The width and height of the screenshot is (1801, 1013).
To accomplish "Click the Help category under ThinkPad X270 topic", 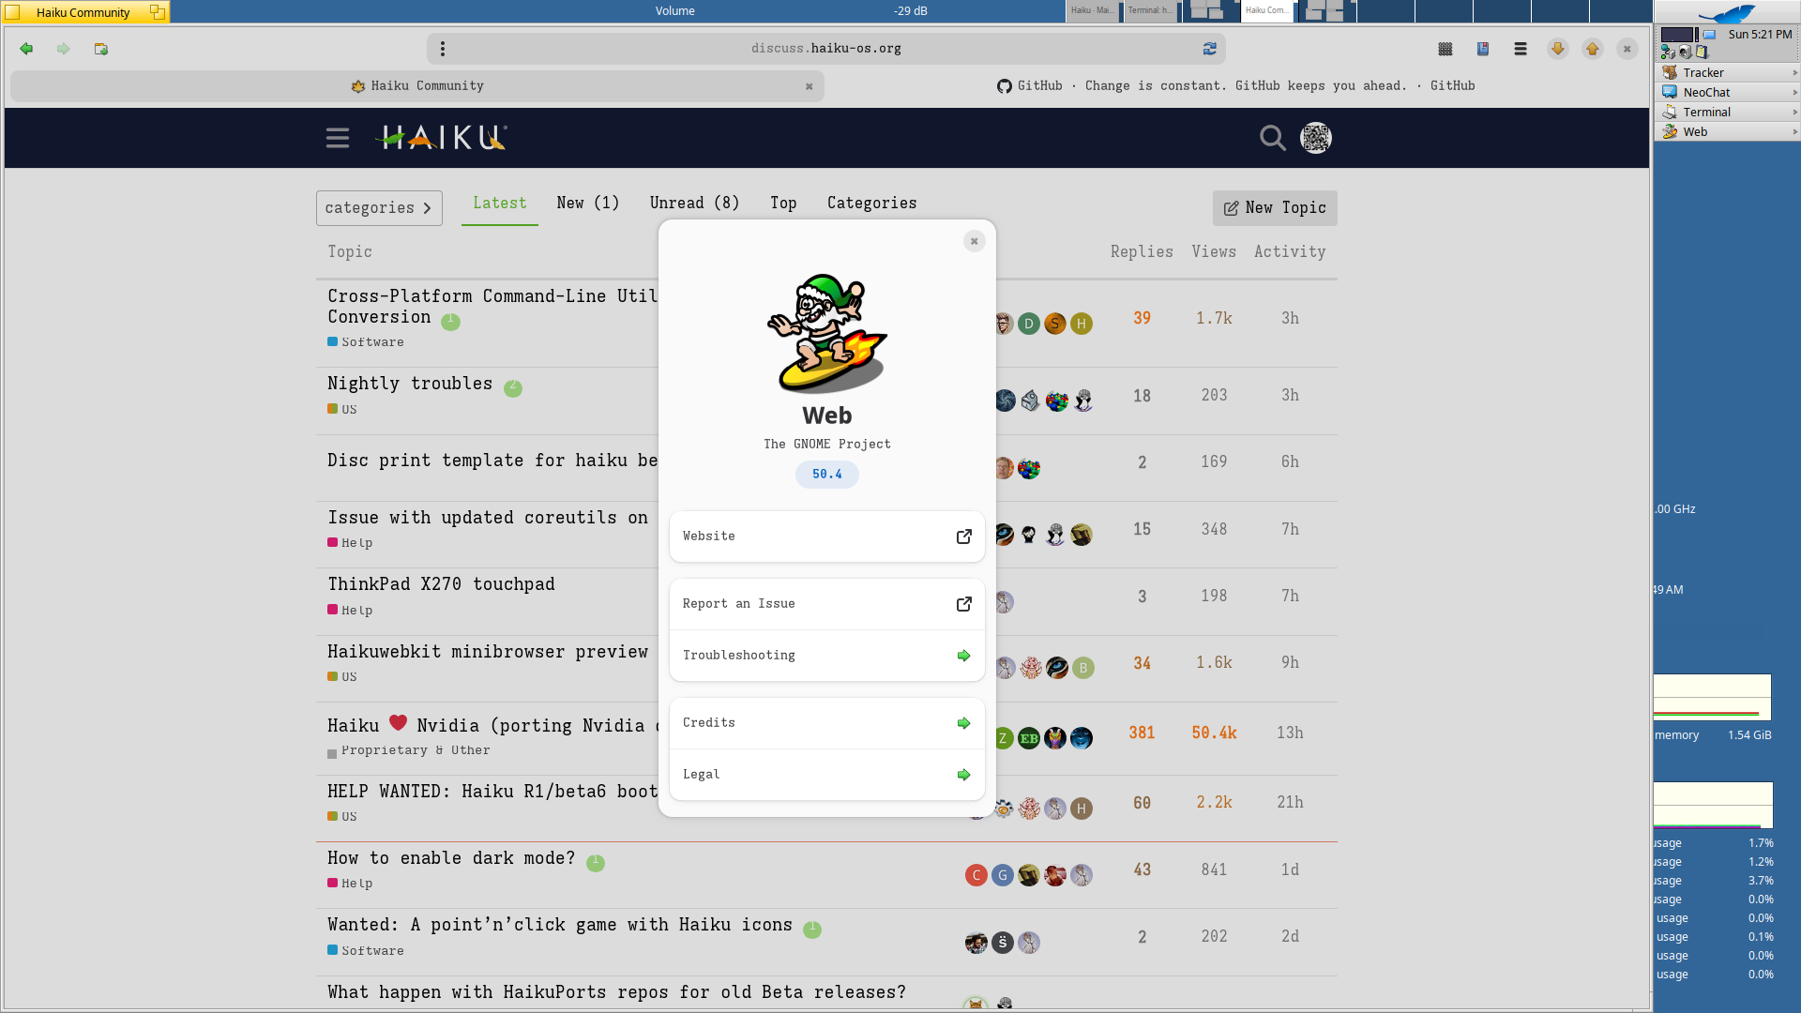I will pos(350,611).
